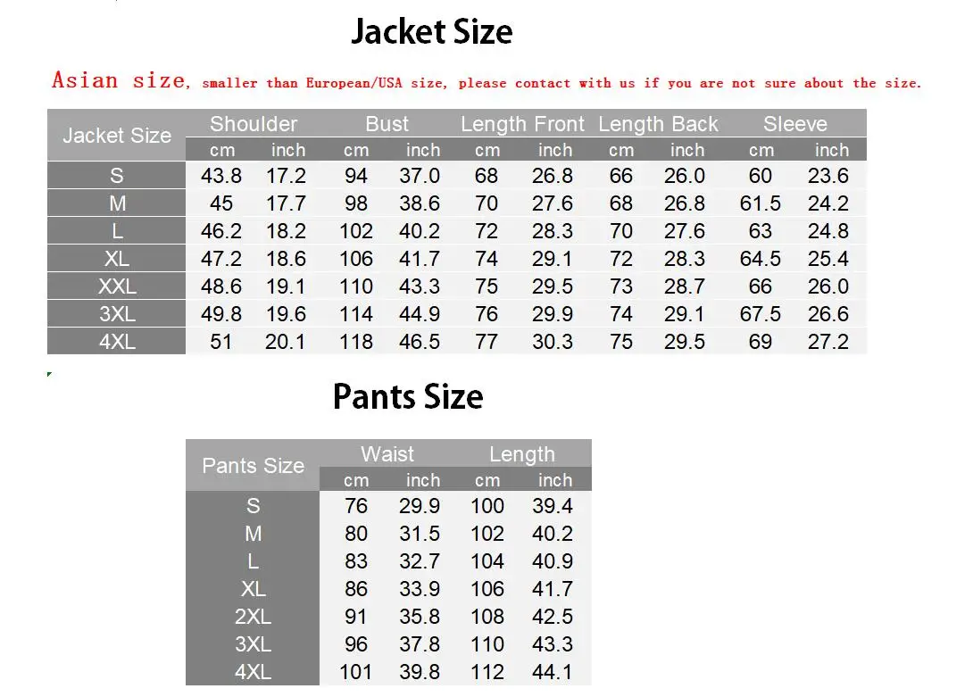Click the Sleeve column header

pyautogui.click(x=794, y=124)
